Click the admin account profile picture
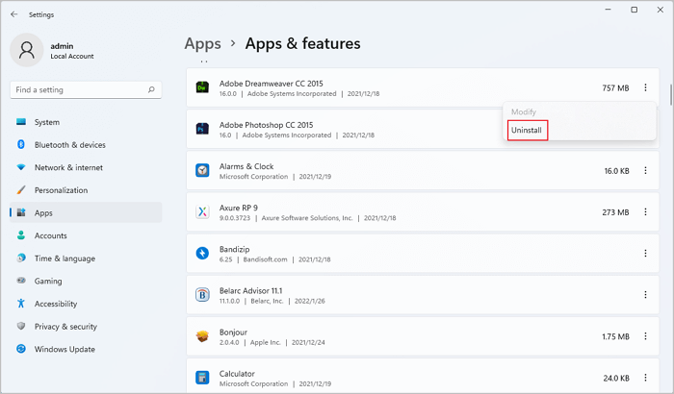Viewport: 674px width, 394px height. point(28,49)
